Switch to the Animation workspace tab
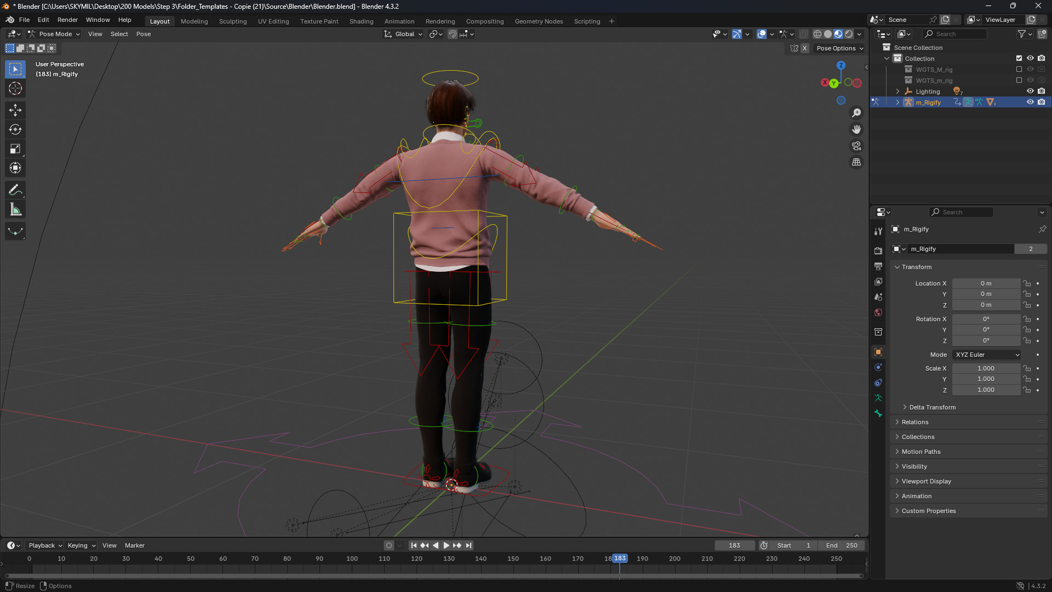This screenshot has height=592, width=1052. click(399, 21)
